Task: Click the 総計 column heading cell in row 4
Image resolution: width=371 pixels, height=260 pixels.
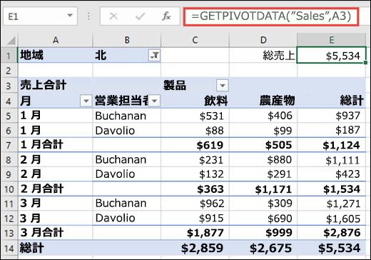Action: click(331, 101)
